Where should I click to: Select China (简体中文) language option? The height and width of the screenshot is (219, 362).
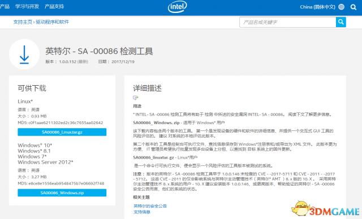pyautogui.click(x=317, y=7)
